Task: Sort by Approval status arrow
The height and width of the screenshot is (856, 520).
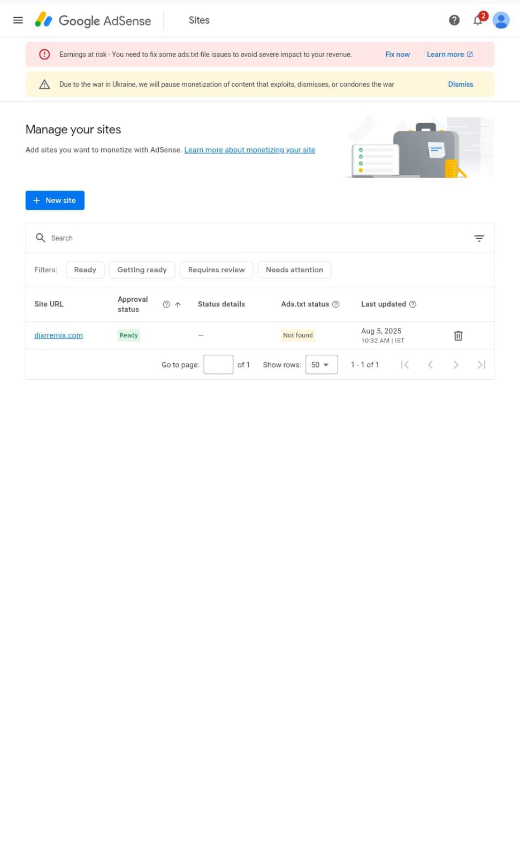Action: coord(178,304)
